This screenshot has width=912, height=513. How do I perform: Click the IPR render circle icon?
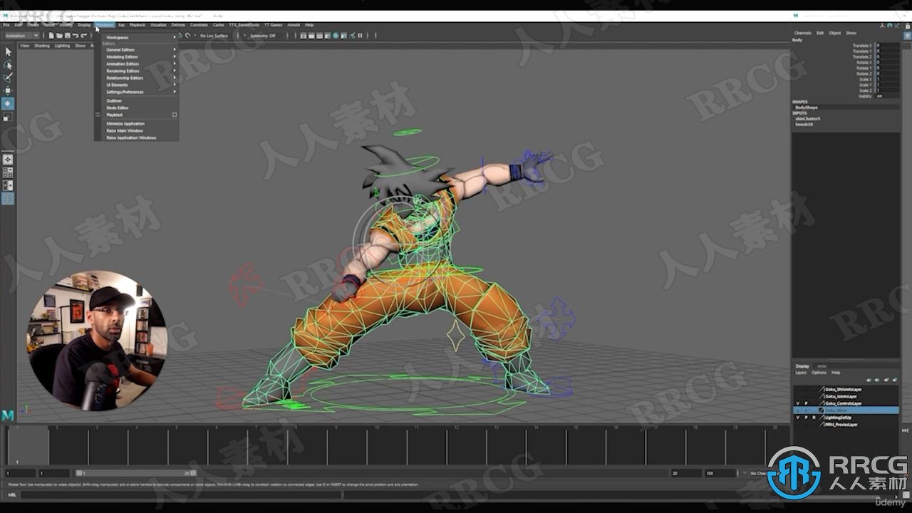[x=336, y=36]
